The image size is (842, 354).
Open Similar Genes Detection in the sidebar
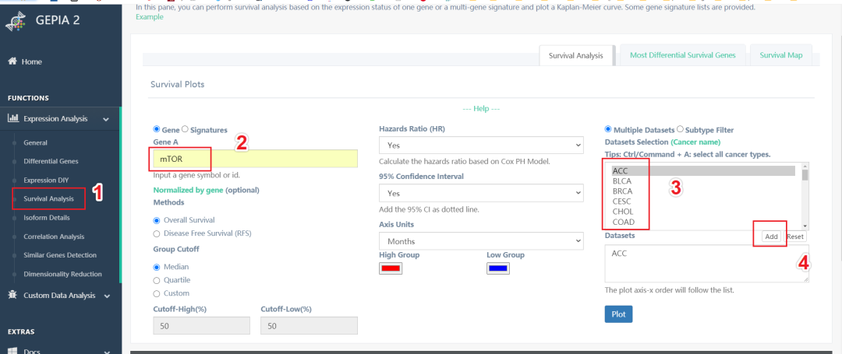click(x=59, y=255)
